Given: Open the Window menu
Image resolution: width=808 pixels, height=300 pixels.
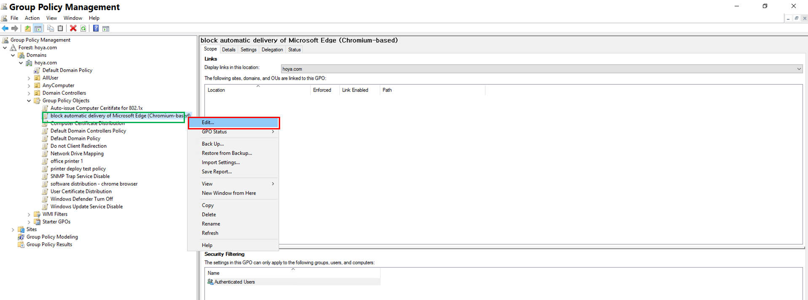Looking at the screenshot, I should pos(73,18).
